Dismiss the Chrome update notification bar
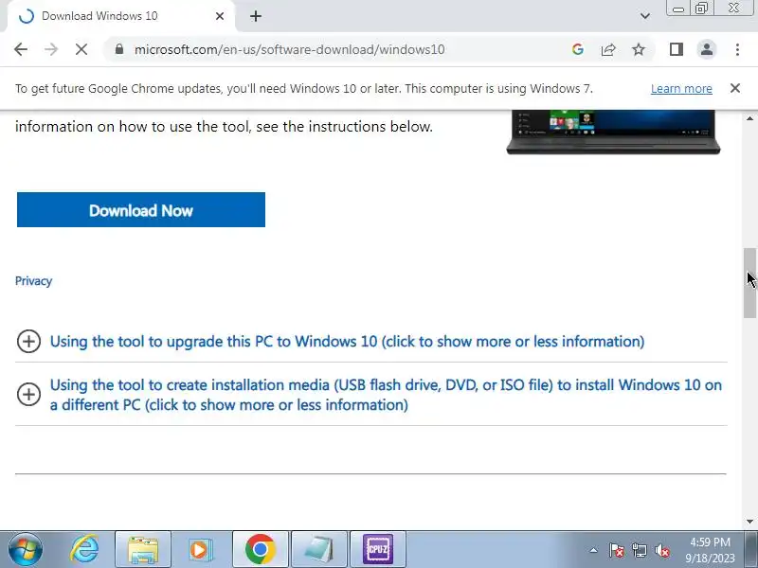This screenshot has height=568, width=758. point(735,88)
